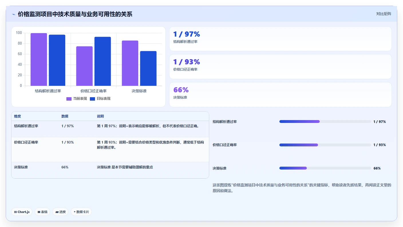Click the 价格口径正确率 chart axis label
The height and width of the screenshot is (227, 403).
pyautogui.click(x=94, y=91)
